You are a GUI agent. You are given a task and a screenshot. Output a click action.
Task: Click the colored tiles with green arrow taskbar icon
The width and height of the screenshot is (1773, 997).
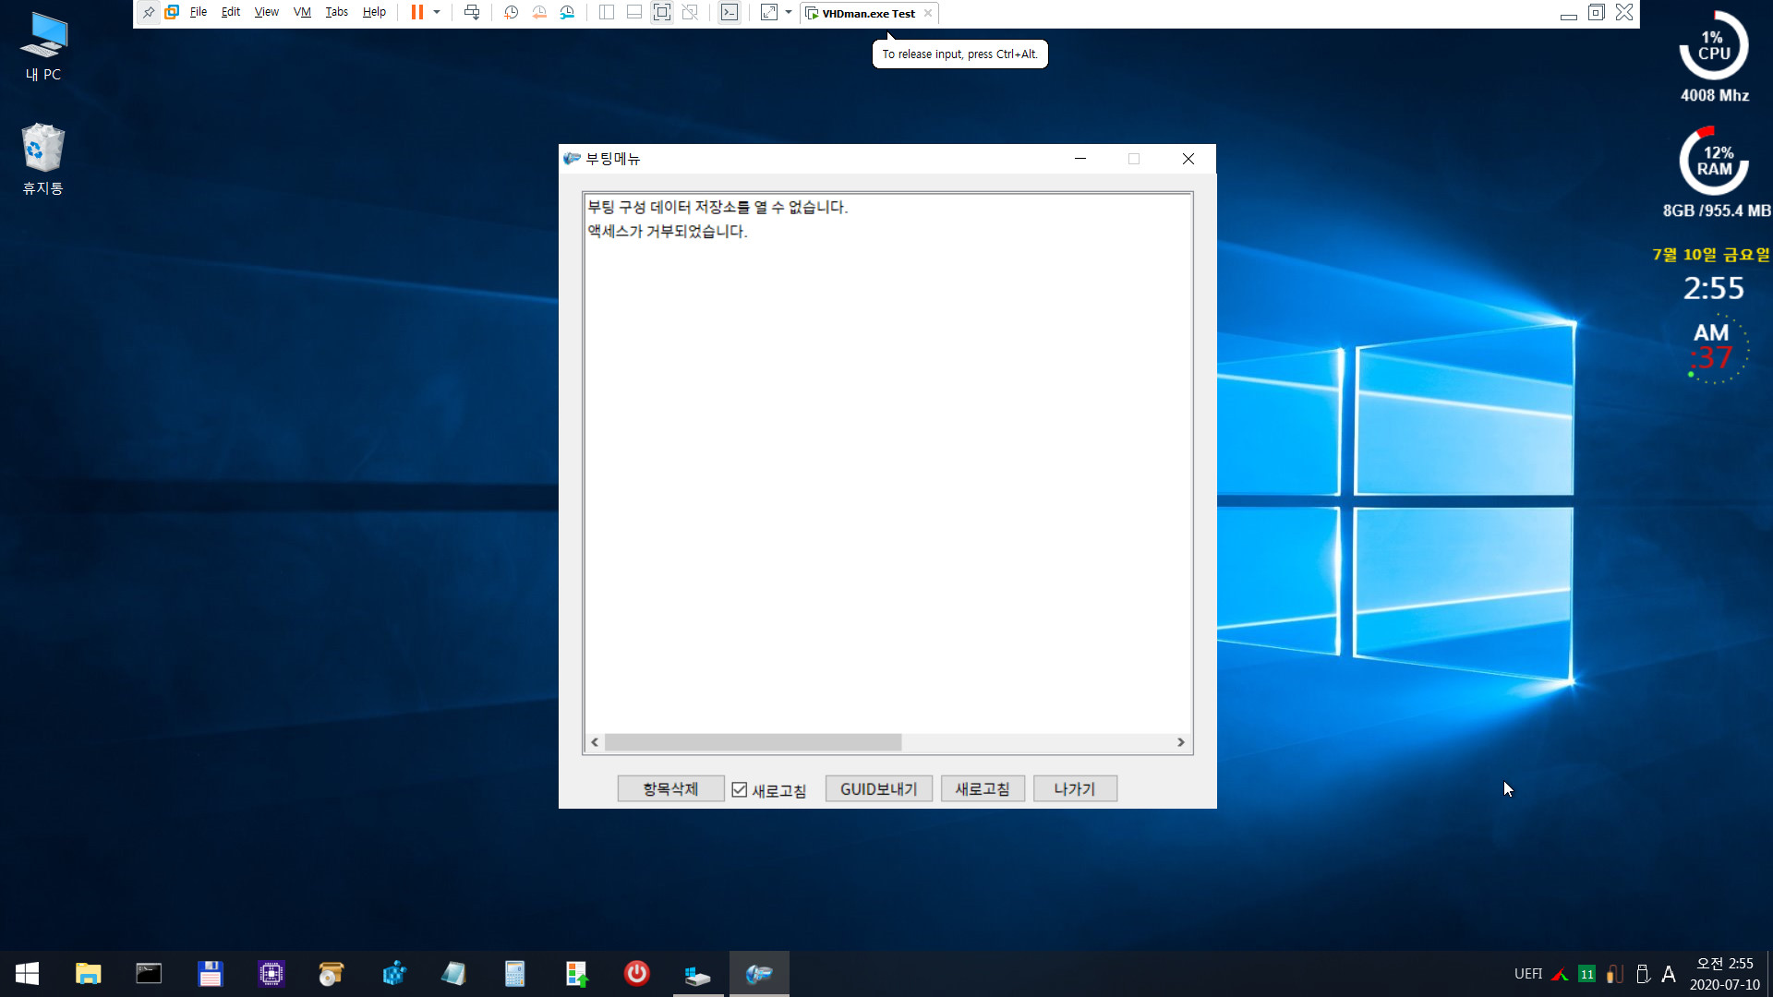click(576, 974)
